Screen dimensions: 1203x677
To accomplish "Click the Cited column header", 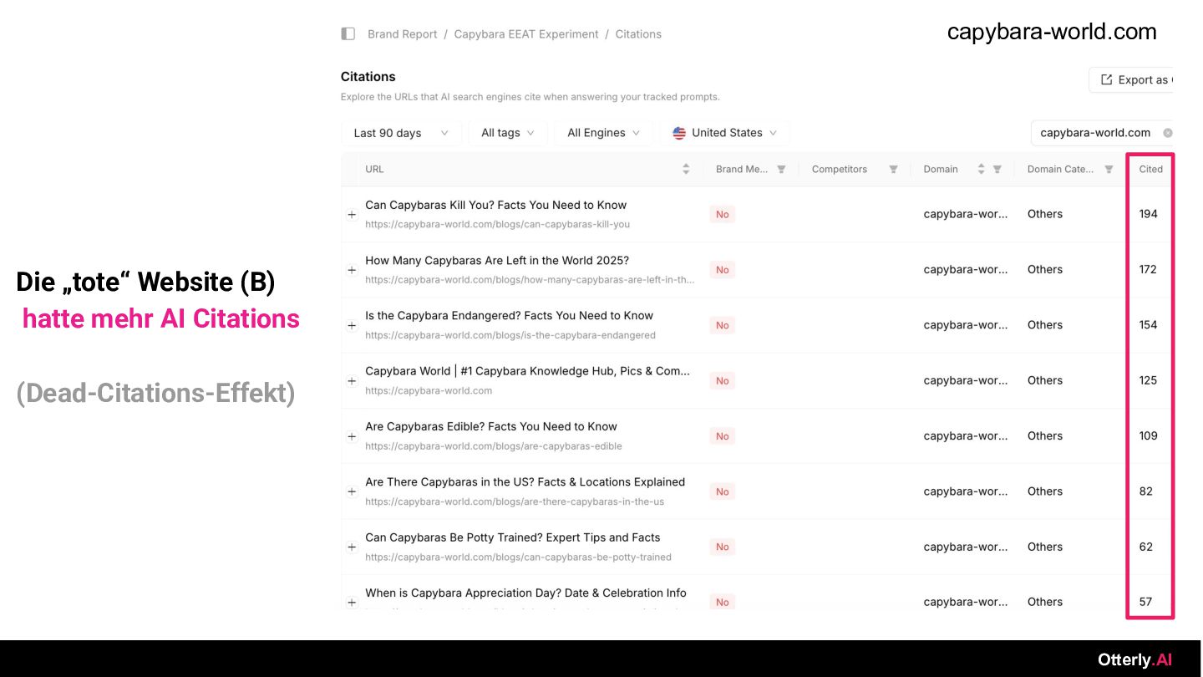I will pos(1150,169).
